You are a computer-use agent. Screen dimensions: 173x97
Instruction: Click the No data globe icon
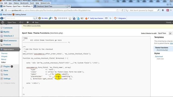click(x=39, y=18)
